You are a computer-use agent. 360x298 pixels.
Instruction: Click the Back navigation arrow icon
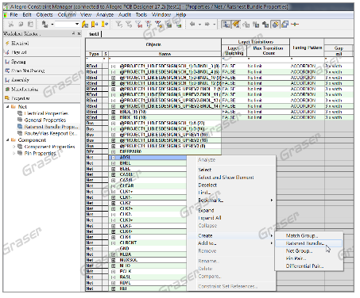[x=192, y=25]
